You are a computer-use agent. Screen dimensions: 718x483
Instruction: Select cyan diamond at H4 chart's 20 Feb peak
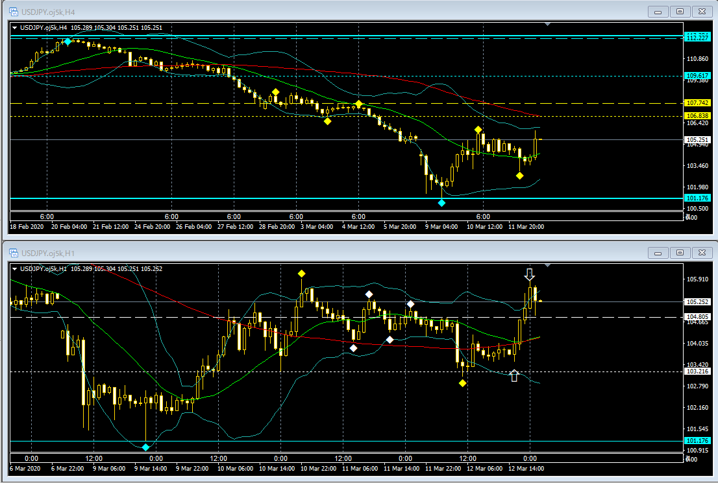click(x=68, y=41)
